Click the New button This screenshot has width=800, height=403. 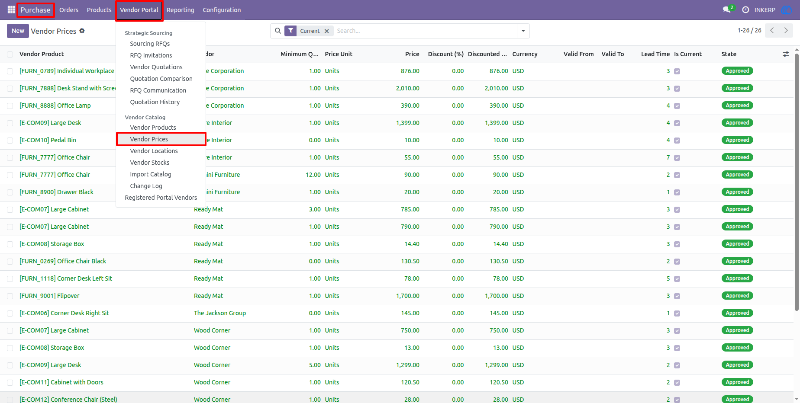point(18,31)
